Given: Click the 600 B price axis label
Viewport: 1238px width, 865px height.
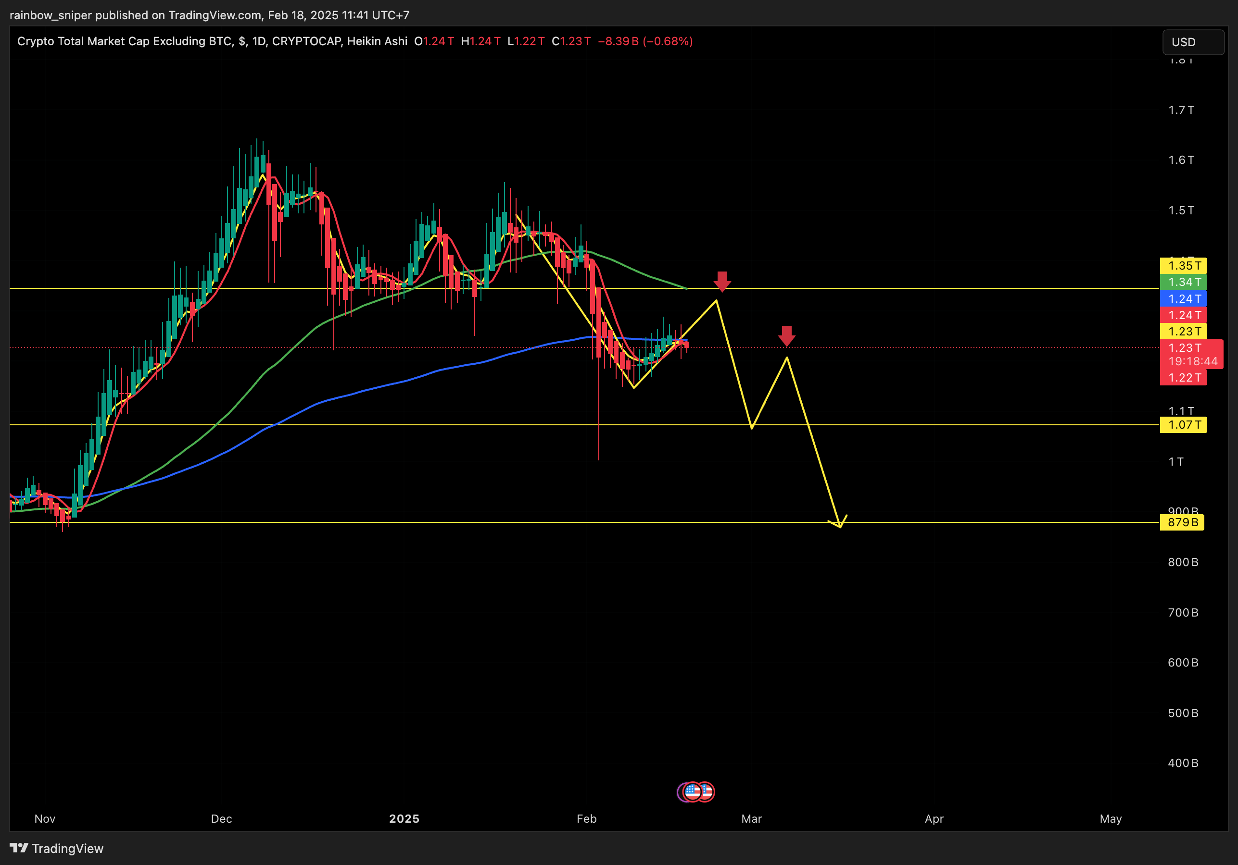Looking at the screenshot, I should tap(1183, 663).
